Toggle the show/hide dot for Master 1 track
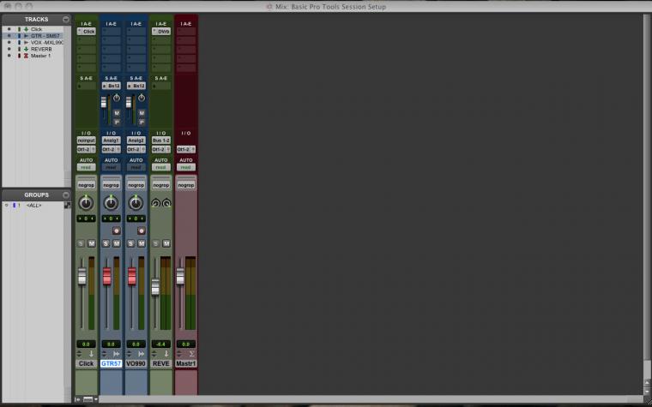Screen dimensions: 652x407 (x=9, y=56)
